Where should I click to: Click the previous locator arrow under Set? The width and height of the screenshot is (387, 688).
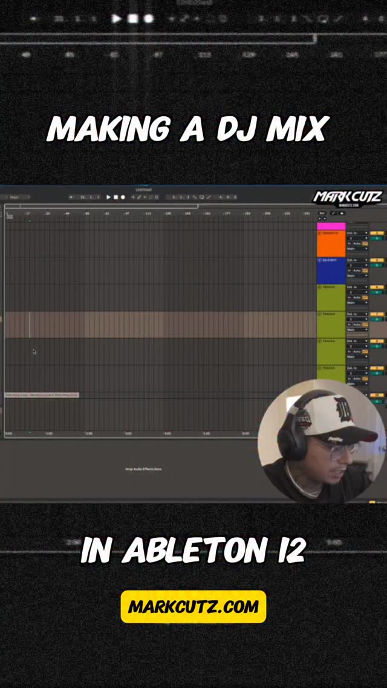[319, 219]
